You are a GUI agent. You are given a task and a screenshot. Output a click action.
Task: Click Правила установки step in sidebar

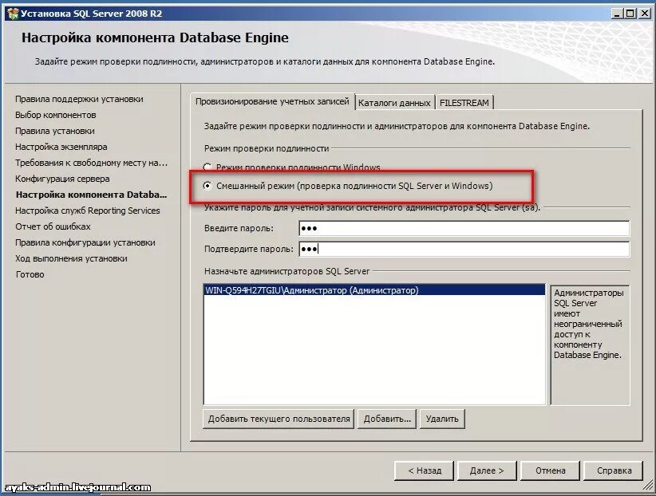pyautogui.click(x=55, y=131)
